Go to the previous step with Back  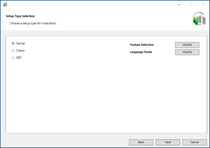(x=141, y=142)
